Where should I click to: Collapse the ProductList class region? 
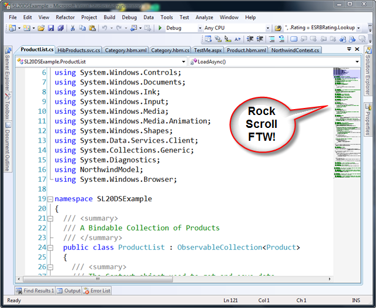[x=49, y=248]
